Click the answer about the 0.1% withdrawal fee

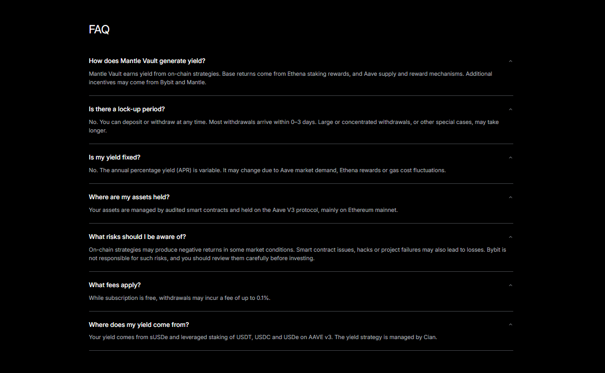point(179,298)
